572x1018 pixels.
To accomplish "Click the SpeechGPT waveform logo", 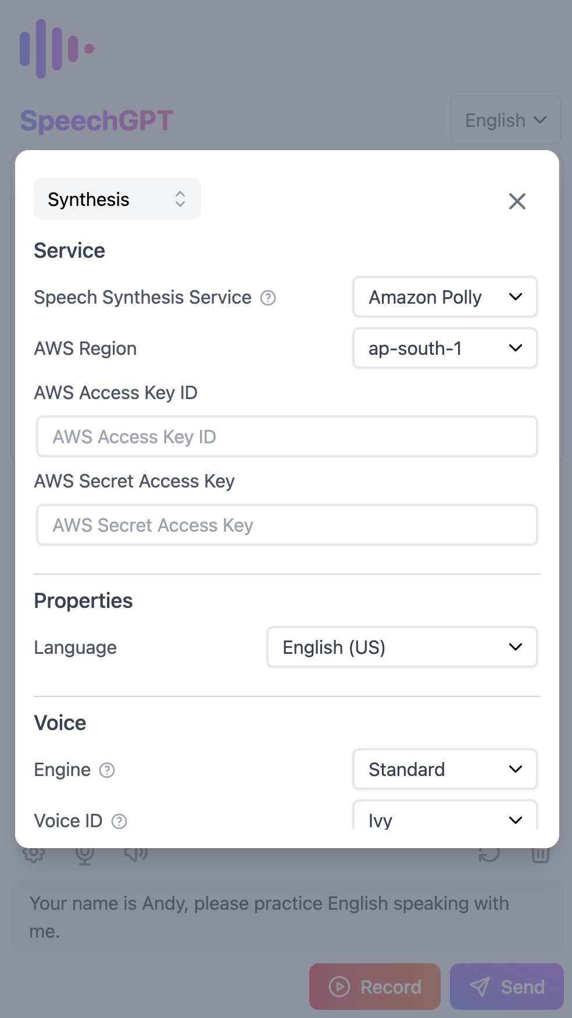I will coord(57,49).
